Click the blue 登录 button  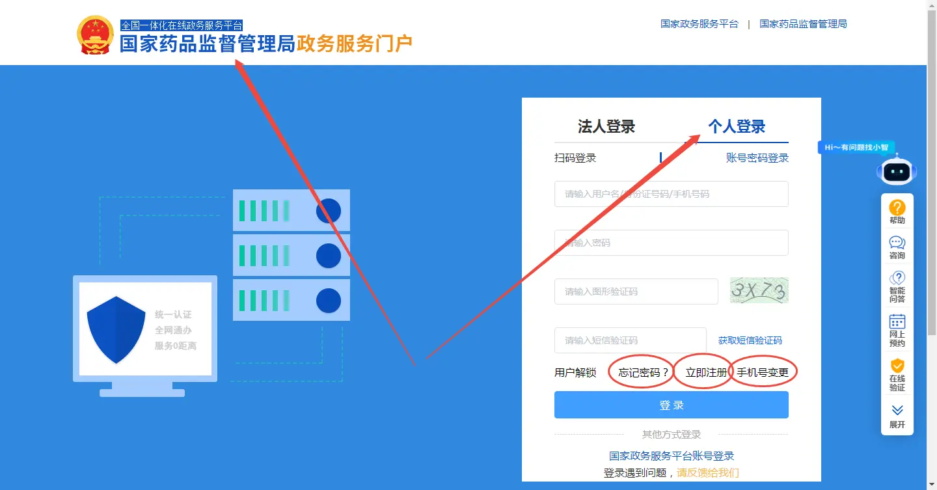[672, 405]
